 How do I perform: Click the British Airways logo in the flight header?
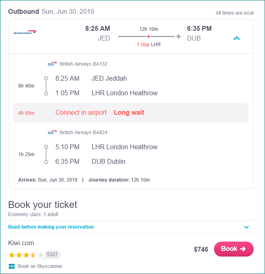pyautogui.click(x=25, y=32)
